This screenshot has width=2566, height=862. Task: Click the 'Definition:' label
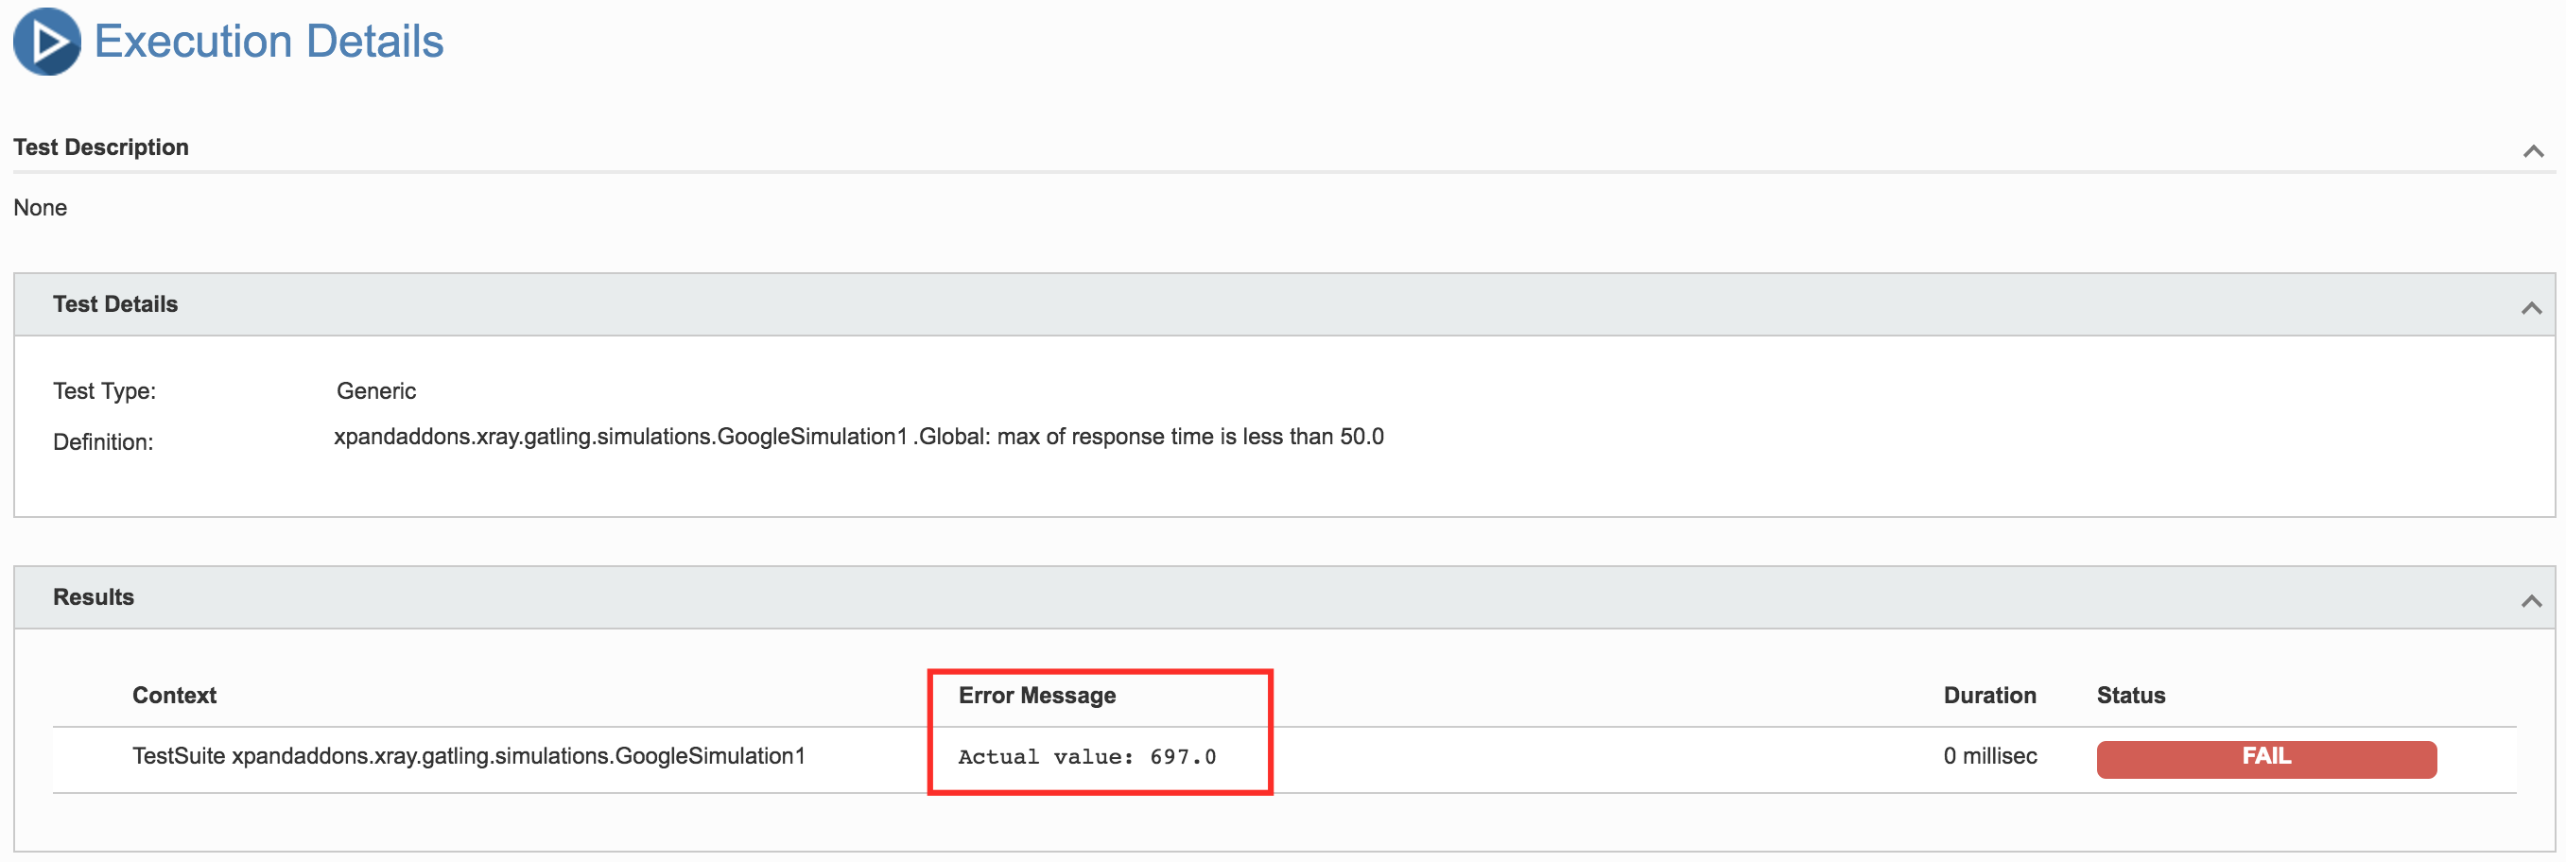[x=104, y=442]
